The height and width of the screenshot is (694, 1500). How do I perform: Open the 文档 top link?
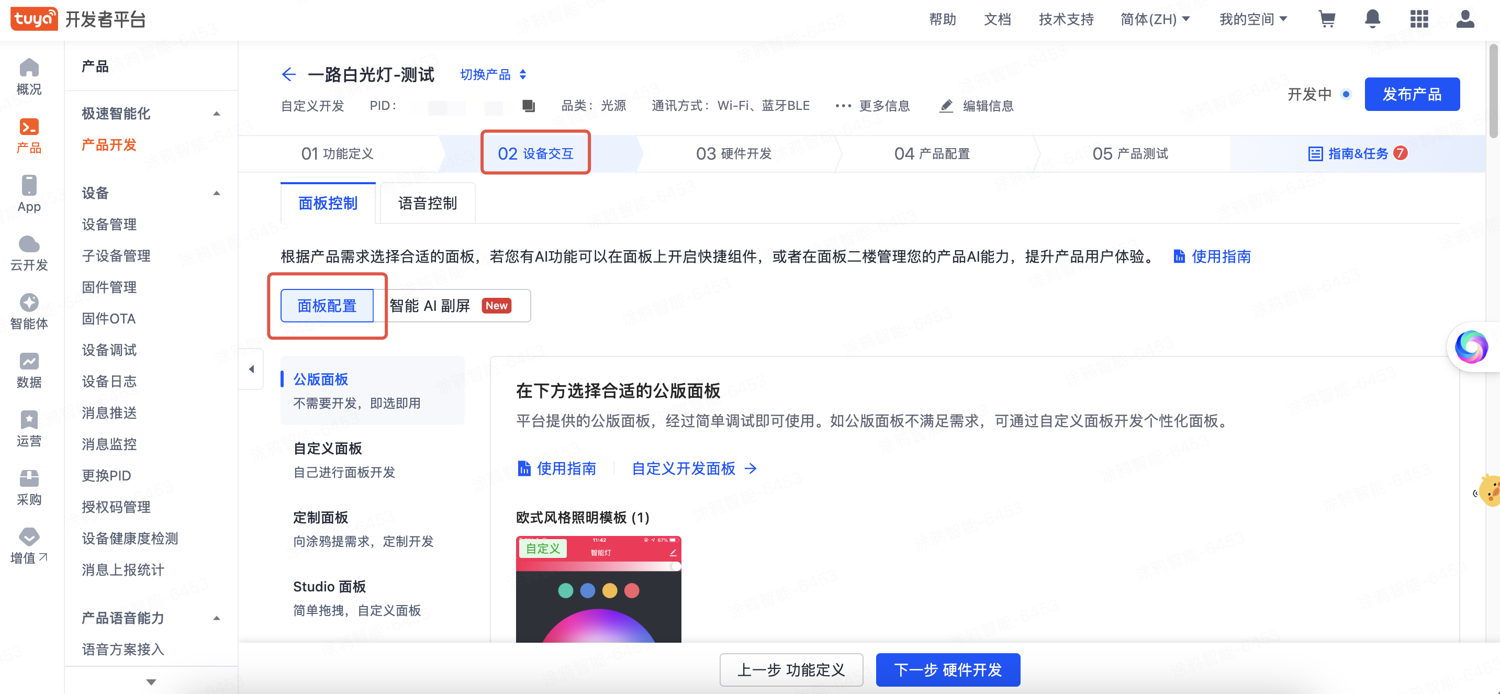(998, 19)
